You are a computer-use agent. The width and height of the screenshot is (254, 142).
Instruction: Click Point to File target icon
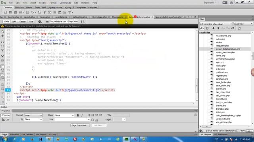92,120
